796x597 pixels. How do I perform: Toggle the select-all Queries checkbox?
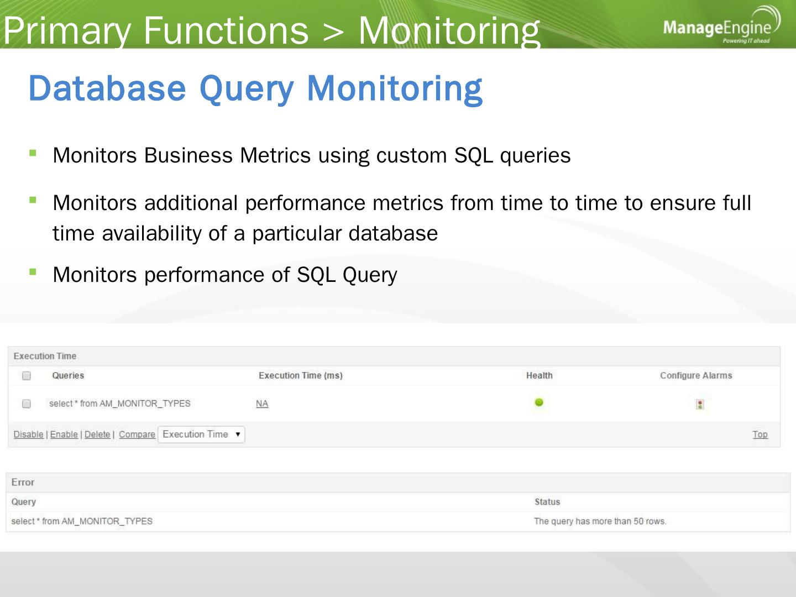coord(26,376)
